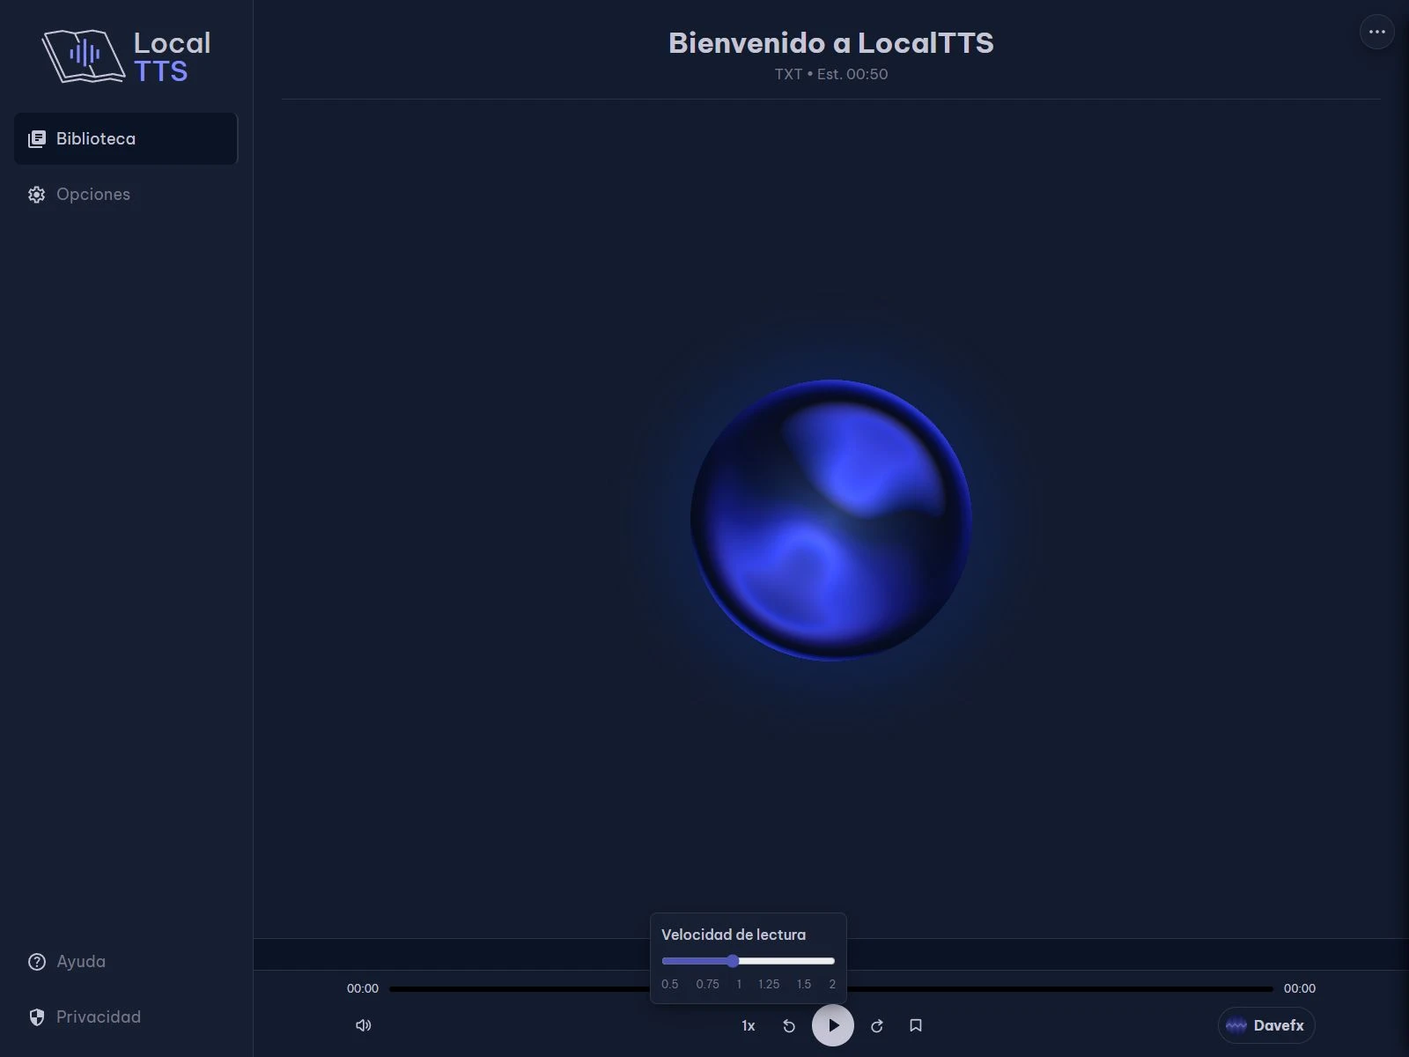Click the Velocidad de lectura label
The image size is (1409, 1057).
(x=734, y=935)
